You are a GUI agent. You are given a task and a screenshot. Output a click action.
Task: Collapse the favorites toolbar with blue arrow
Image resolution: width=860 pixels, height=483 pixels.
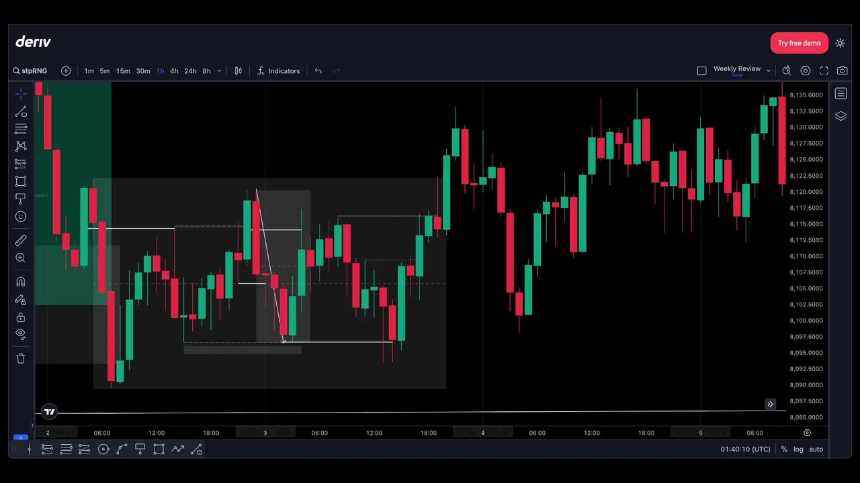pyautogui.click(x=21, y=438)
